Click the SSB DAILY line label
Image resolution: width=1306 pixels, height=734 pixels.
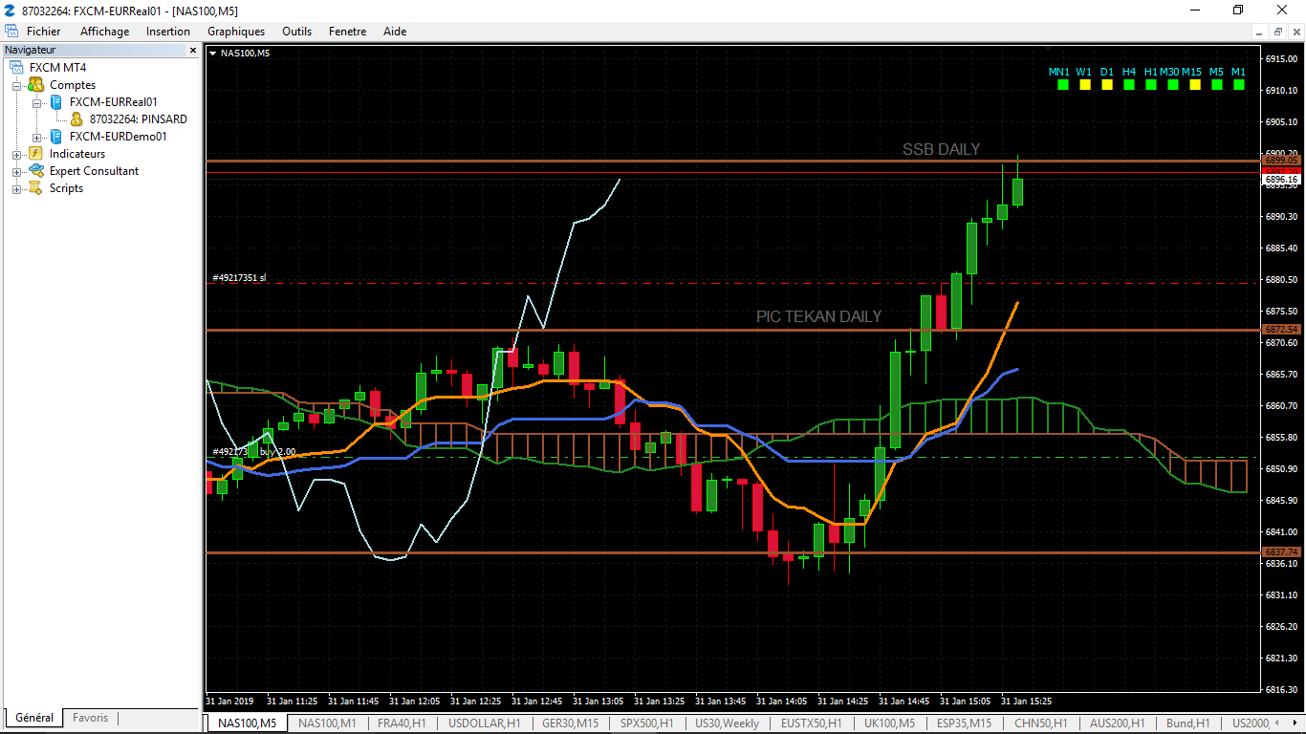tap(941, 149)
